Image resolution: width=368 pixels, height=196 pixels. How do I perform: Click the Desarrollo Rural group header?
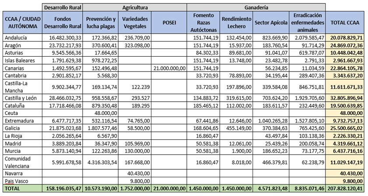click(63, 8)
